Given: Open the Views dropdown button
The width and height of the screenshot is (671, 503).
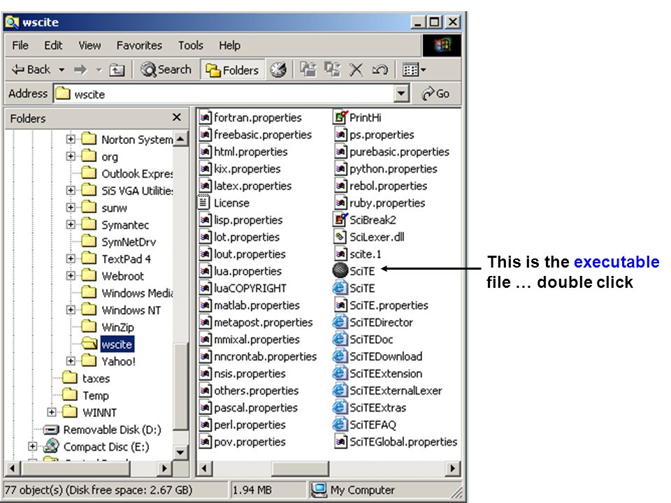Looking at the screenshot, I should click(414, 69).
